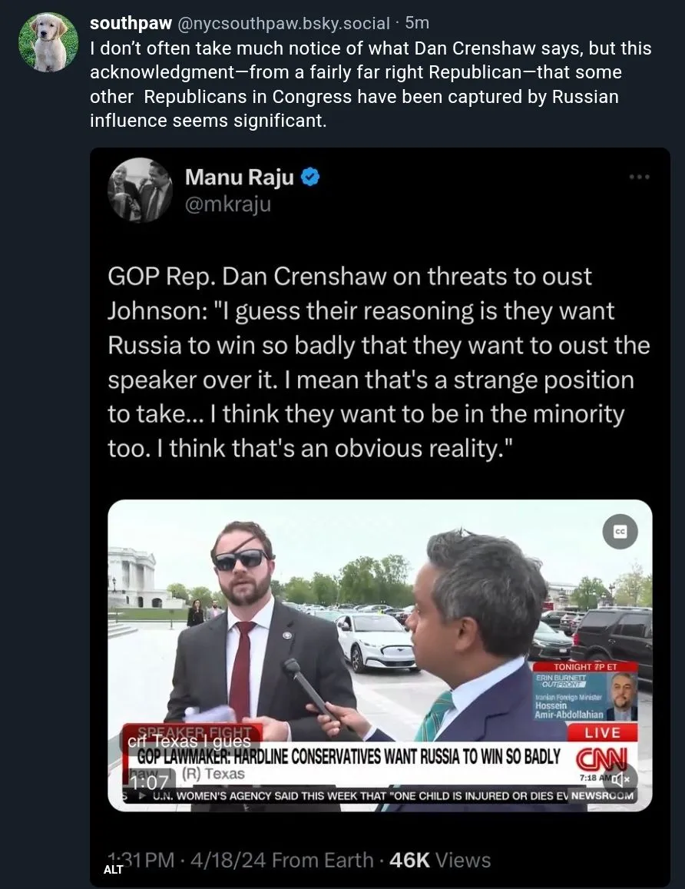Open the @mkraju handle
This screenshot has width=685, height=889.
point(227,204)
